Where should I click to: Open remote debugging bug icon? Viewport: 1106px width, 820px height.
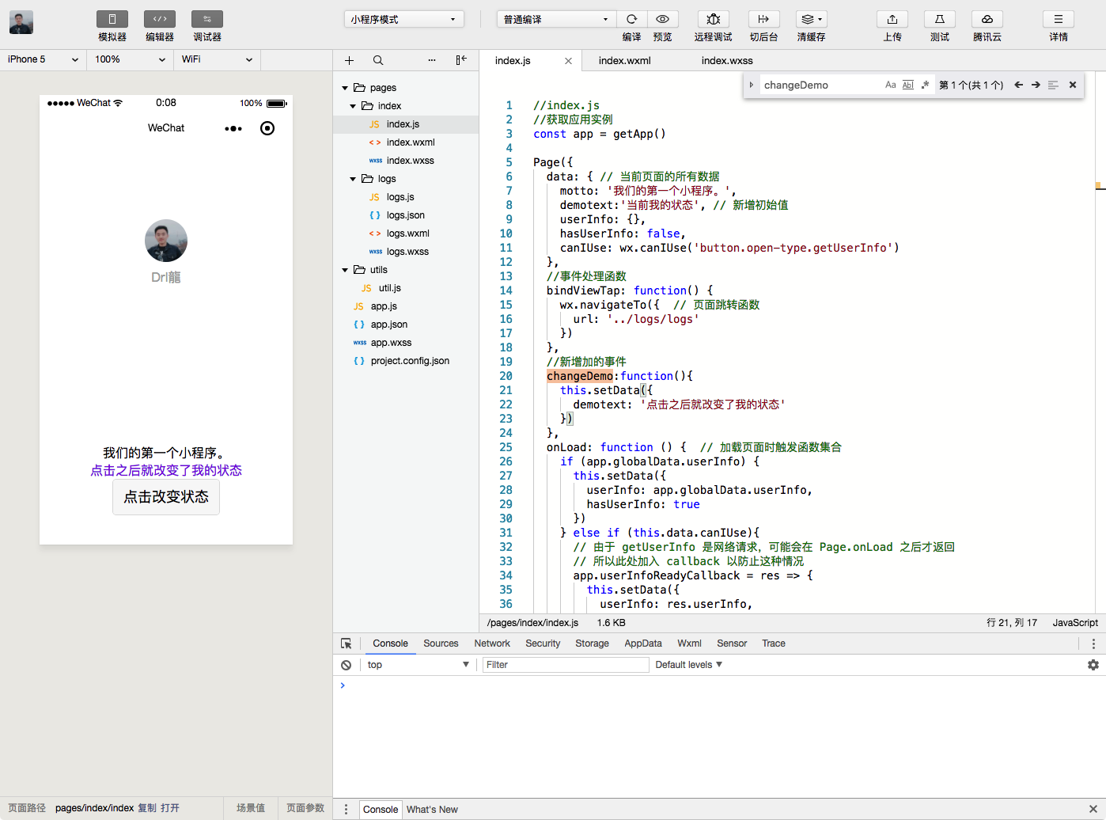713,19
